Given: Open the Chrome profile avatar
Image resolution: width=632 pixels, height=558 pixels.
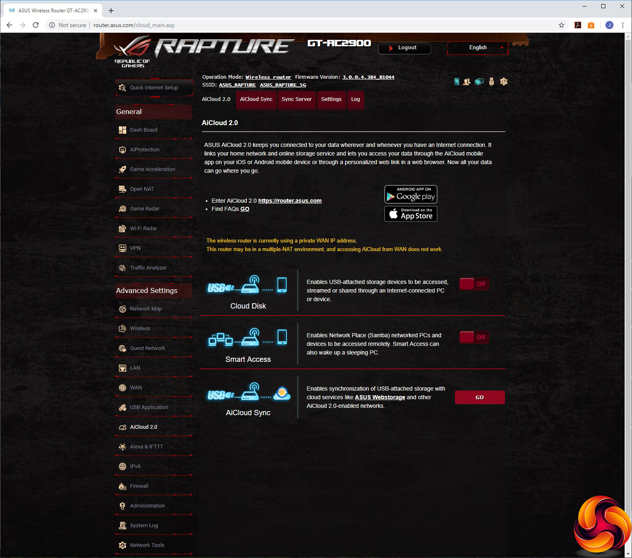Looking at the screenshot, I should (x=609, y=25).
